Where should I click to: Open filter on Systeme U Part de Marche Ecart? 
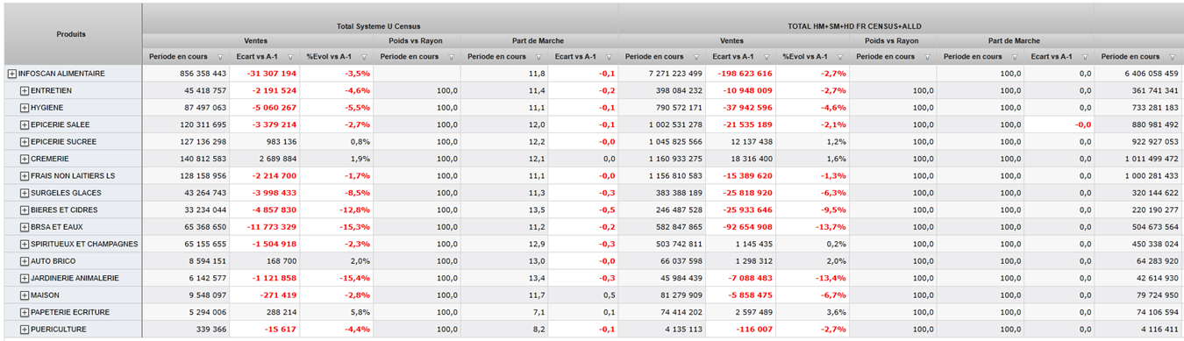coord(610,57)
